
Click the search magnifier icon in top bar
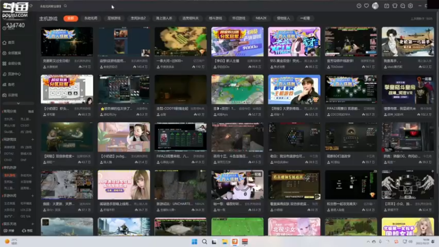(65, 6)
